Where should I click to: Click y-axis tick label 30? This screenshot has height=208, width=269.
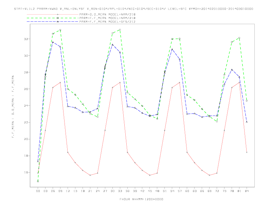coord(26,56)
